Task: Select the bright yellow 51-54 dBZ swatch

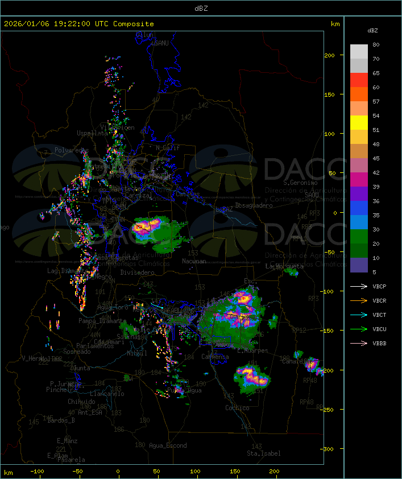Action: 359,123
